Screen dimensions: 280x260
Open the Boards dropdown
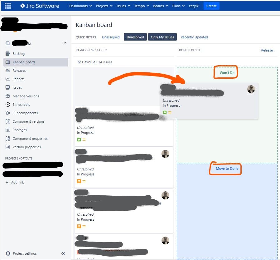pos(161,6)
